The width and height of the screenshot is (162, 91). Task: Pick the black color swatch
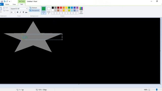53,8
